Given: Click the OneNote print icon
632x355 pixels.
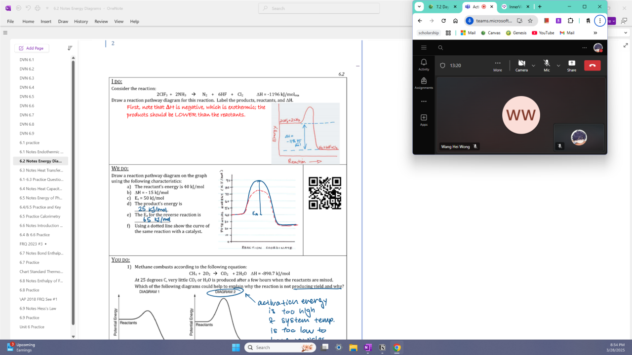Looking at the screenshot, I should pyautogui.click(x=38, y=8).
